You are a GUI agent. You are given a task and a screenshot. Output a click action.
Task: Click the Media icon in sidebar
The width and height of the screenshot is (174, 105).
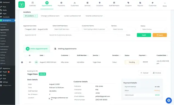[1, 10]
